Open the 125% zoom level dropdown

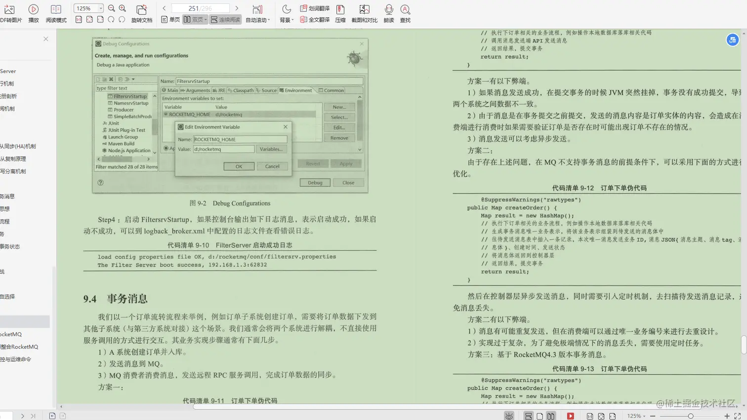pyautogui.click(x=87, y=8)
